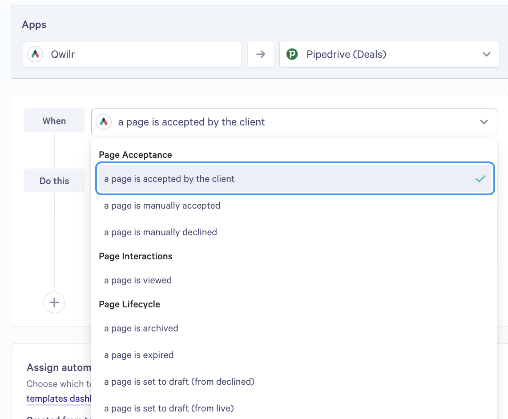This screenshot has width=508, height=419.
Task: Add a step with the plus button
Action: (x=54, y=302)
